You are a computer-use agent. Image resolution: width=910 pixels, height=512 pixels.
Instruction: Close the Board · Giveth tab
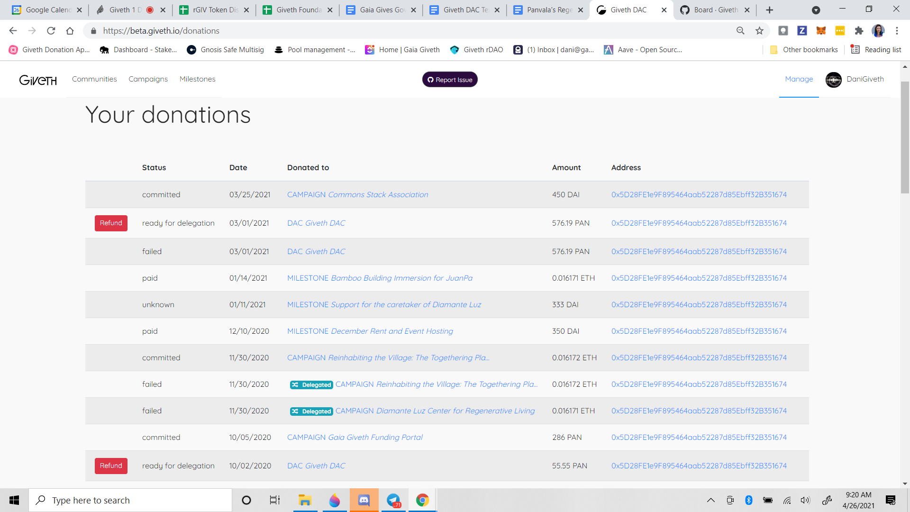click(x=747, y=10)
